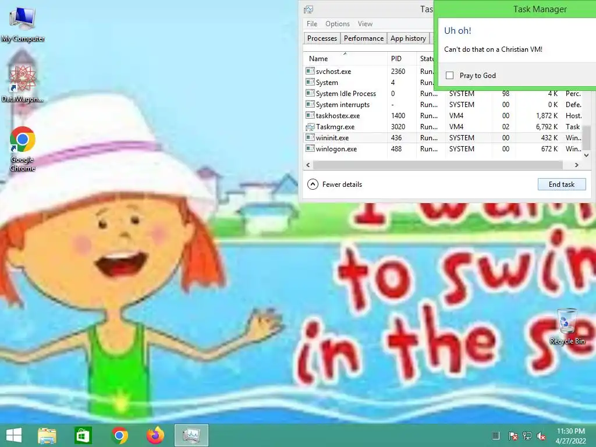Click the horizontal scrollbar left arrow
Image resolution: width=596 pixels, height=447 pixels.
(308, 165)
